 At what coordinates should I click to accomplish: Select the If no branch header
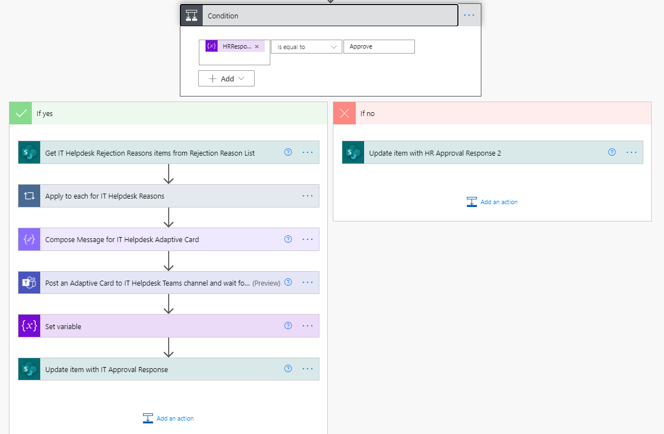(x=492, y=113)
